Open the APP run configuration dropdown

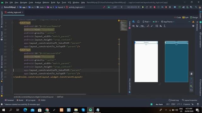coord(115,7)
